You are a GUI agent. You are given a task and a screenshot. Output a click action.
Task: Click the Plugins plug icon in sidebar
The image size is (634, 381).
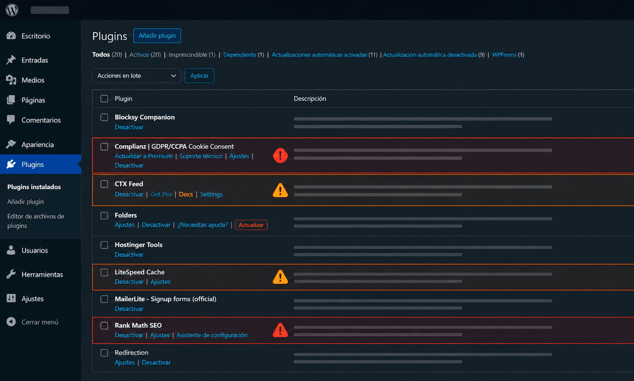pos(11,164)
